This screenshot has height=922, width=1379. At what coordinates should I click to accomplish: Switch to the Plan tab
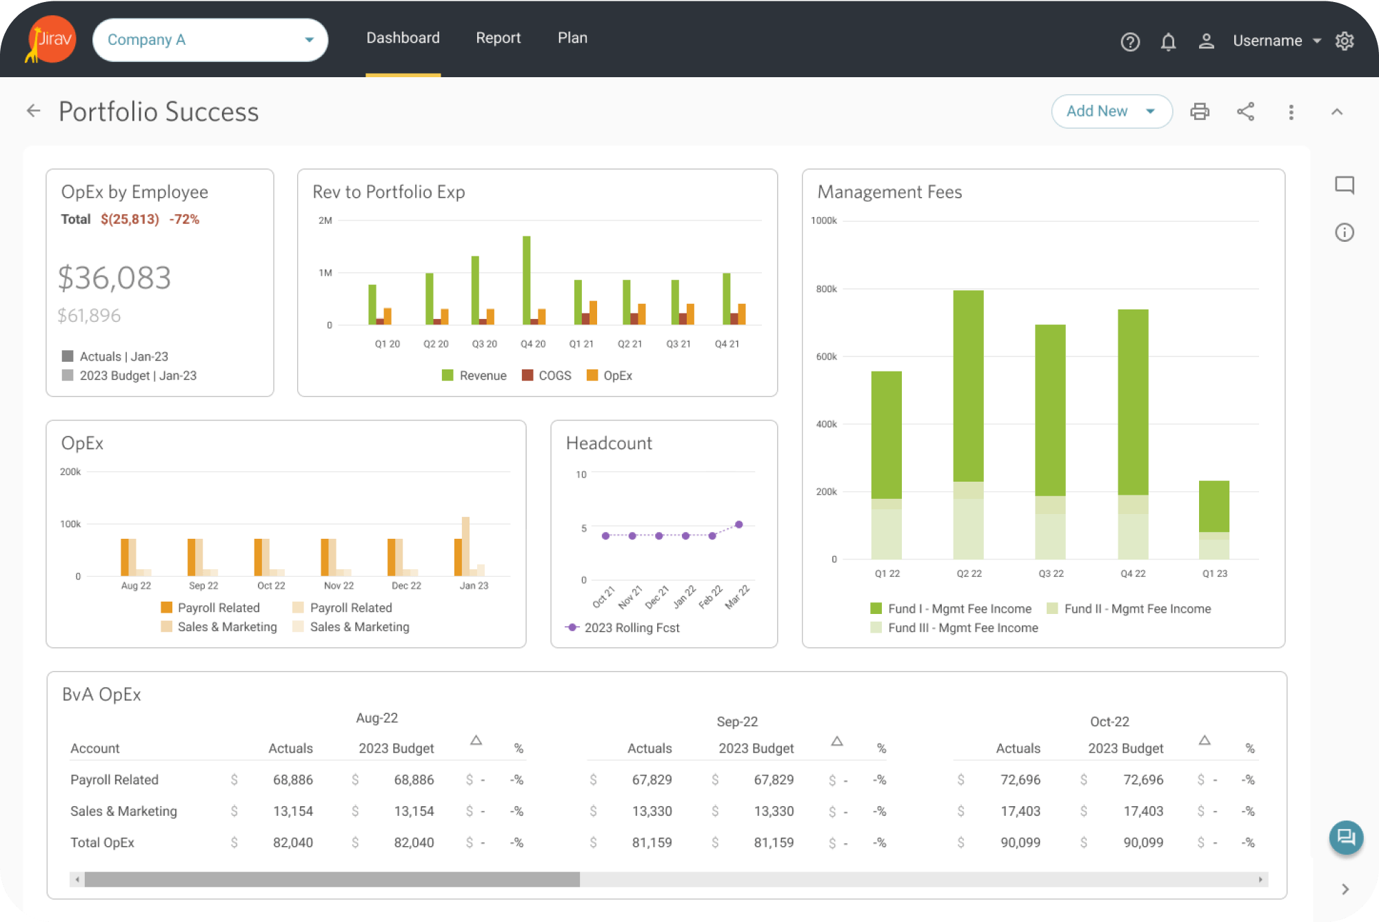coord(572,38)
